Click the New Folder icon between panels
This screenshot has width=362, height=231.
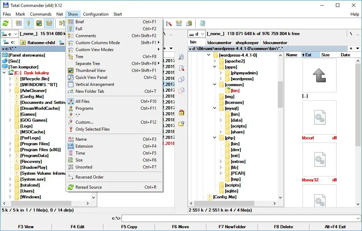click(x=181, y=124)
